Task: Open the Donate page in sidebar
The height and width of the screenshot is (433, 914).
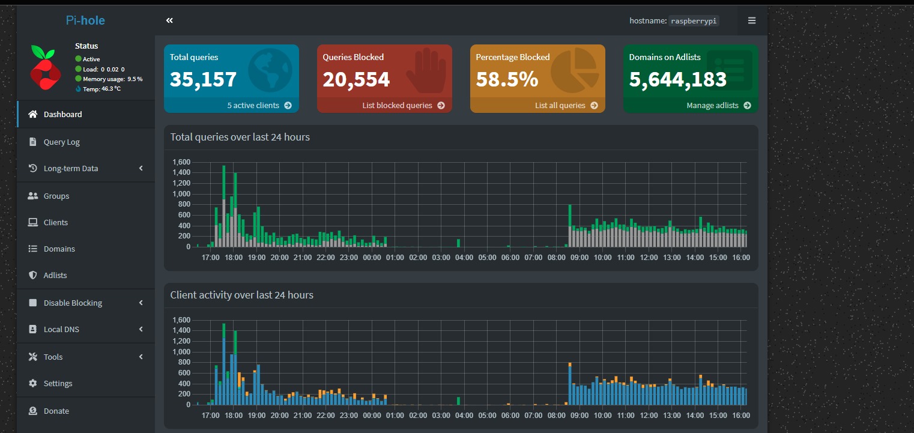Action: [56, 411]
